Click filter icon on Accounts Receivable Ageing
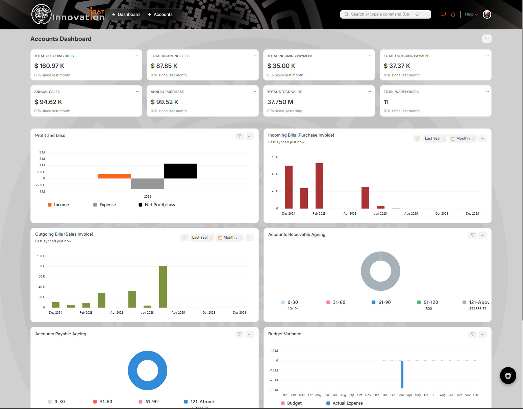Image resolution: width=523 pixels, height=409 pixels. pos(472,235)
